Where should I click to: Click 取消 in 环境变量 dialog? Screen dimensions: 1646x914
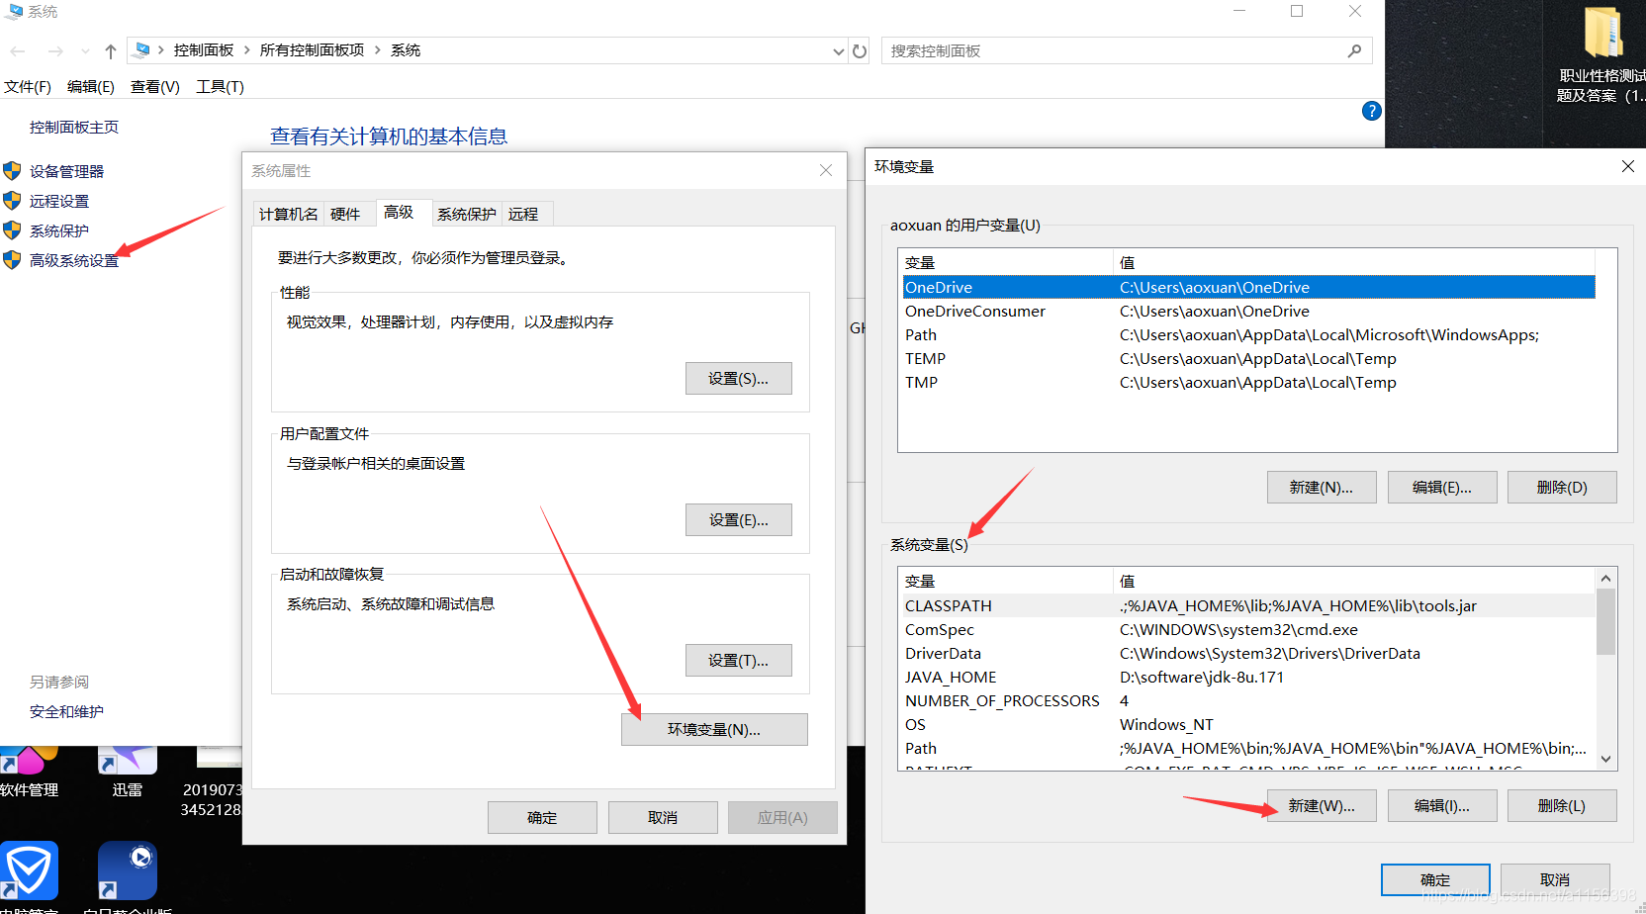click(1555, 879)
